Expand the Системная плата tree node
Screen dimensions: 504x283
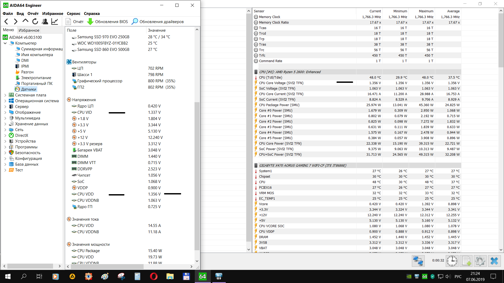[5, 95]
